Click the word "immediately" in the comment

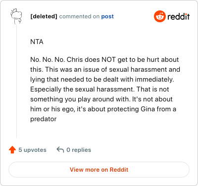[x=154, y=80]
